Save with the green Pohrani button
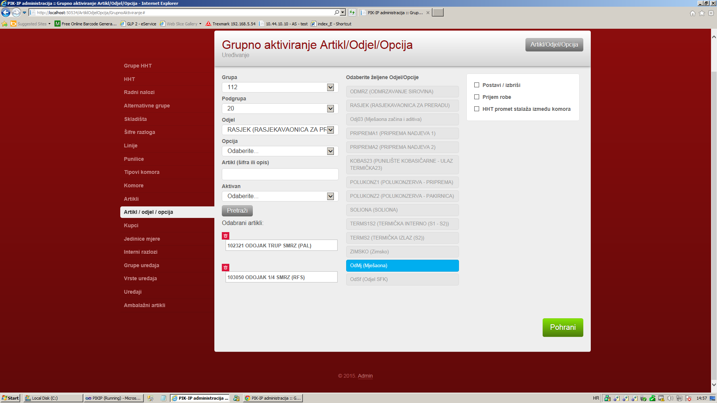Screen dimensions: 717x403 click(563, 328)
